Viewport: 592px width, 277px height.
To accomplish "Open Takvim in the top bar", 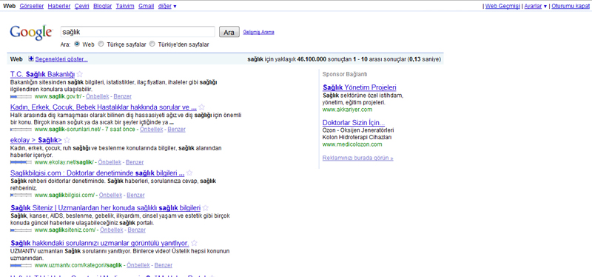I will point(125,6).
